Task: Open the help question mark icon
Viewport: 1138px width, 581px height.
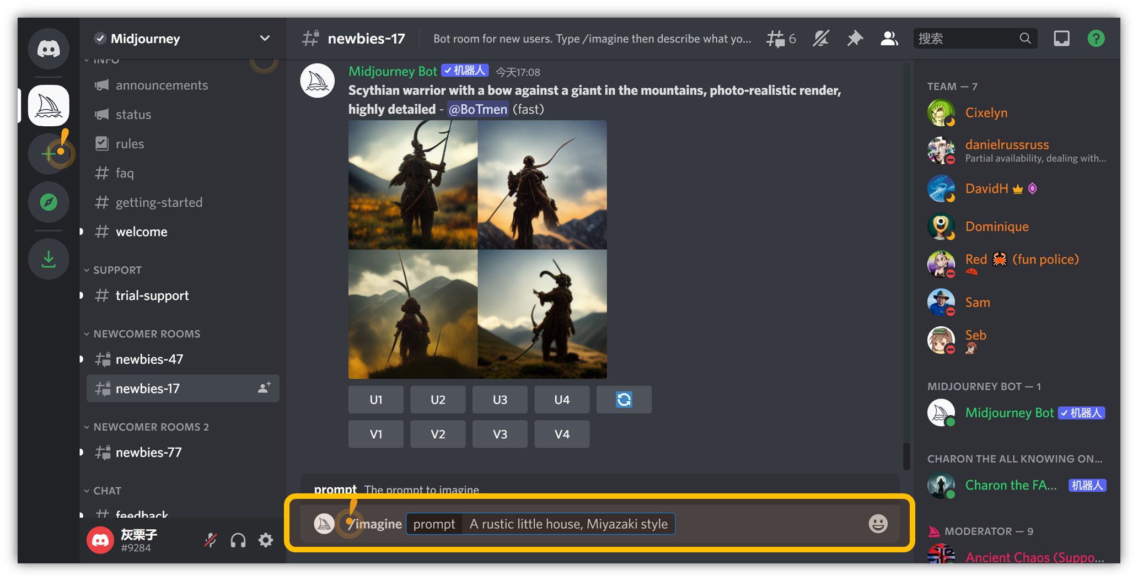Action: click(1096, 39)
